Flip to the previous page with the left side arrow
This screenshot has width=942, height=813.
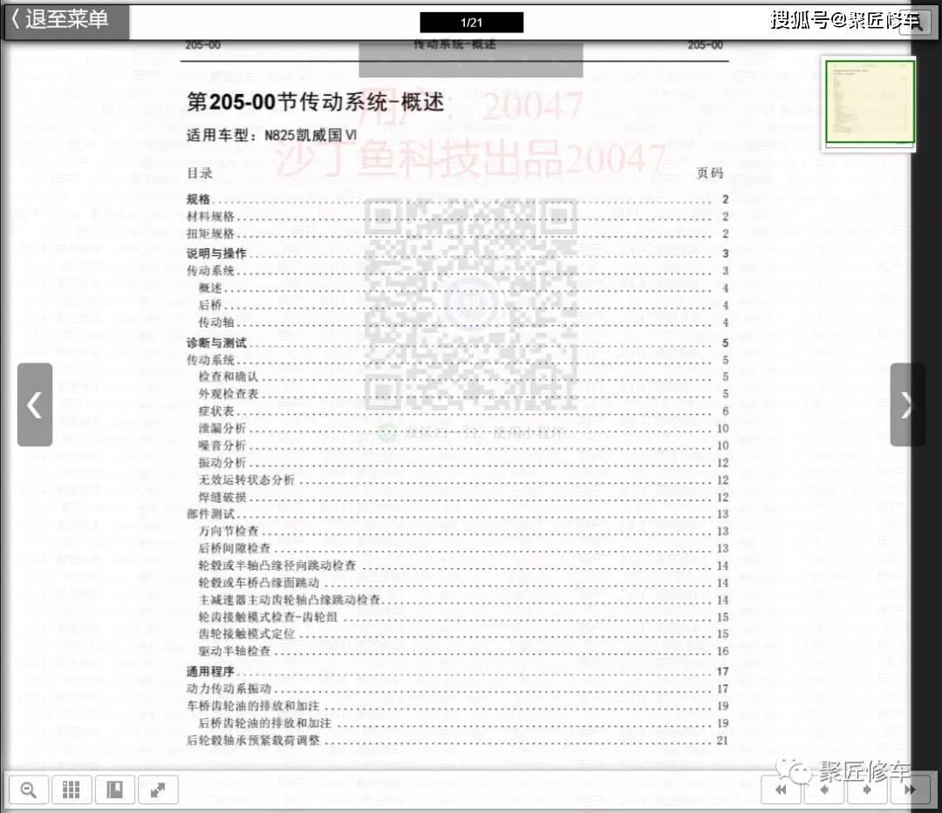tap(35, 404)
